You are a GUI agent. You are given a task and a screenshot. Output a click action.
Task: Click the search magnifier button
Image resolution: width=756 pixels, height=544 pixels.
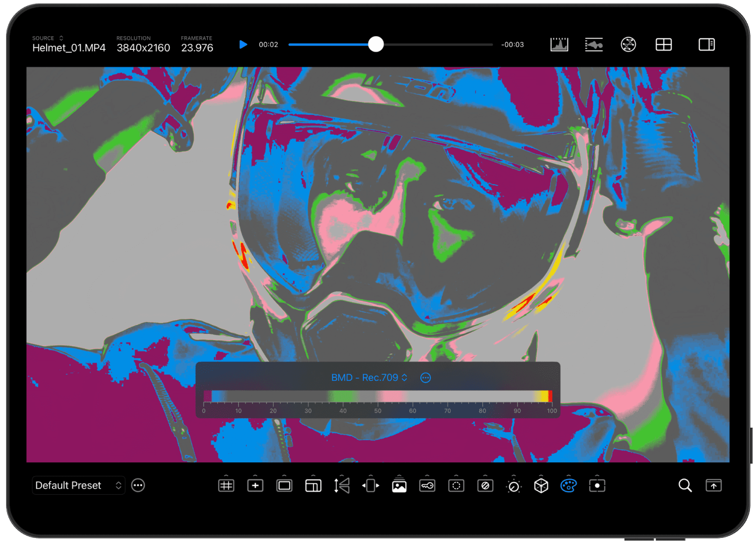[684, 485]
